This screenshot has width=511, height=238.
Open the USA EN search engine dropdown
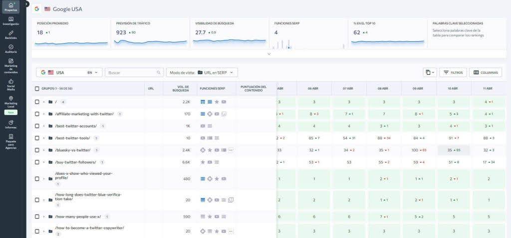coord(69,73)
